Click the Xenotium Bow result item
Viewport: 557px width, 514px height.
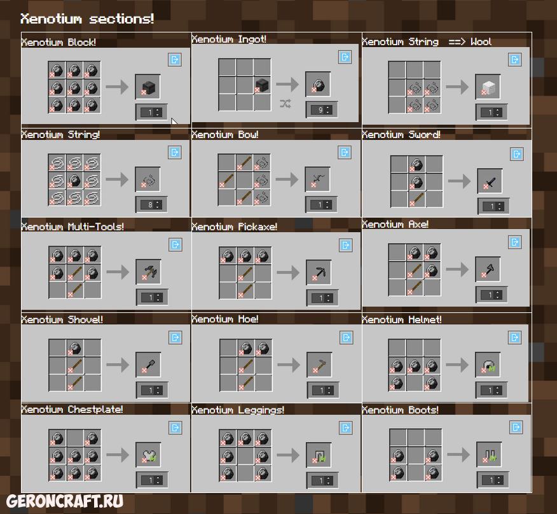click(317, 179)
